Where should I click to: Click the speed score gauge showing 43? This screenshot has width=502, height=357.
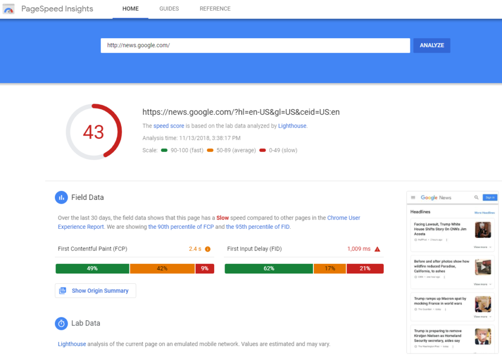pyautogui.click(x=94, y=132)
